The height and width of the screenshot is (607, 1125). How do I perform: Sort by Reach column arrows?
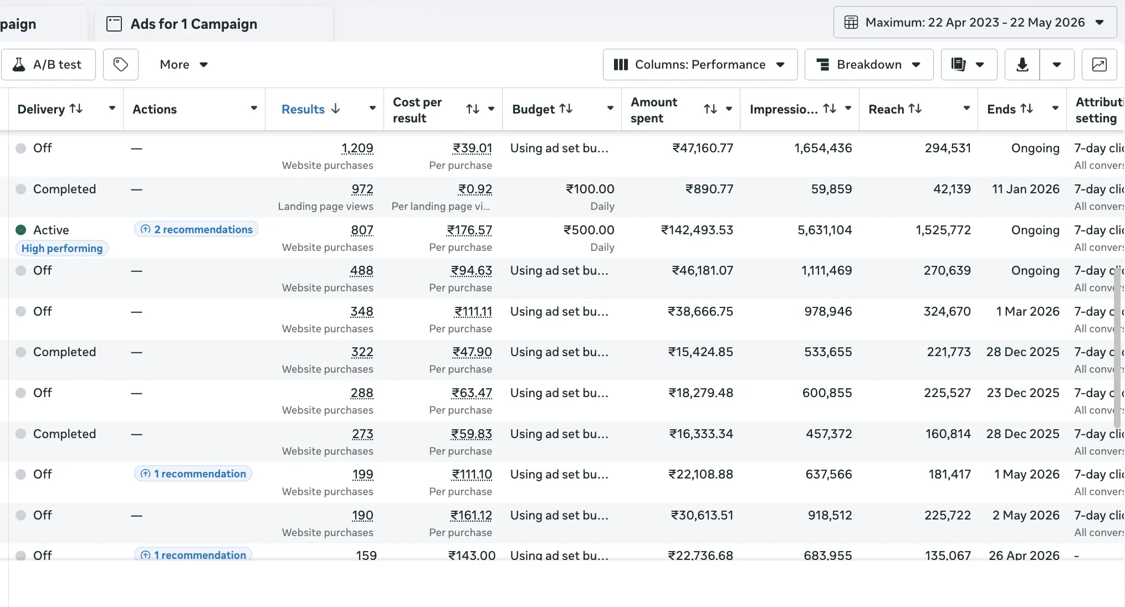tap(915, 109)
